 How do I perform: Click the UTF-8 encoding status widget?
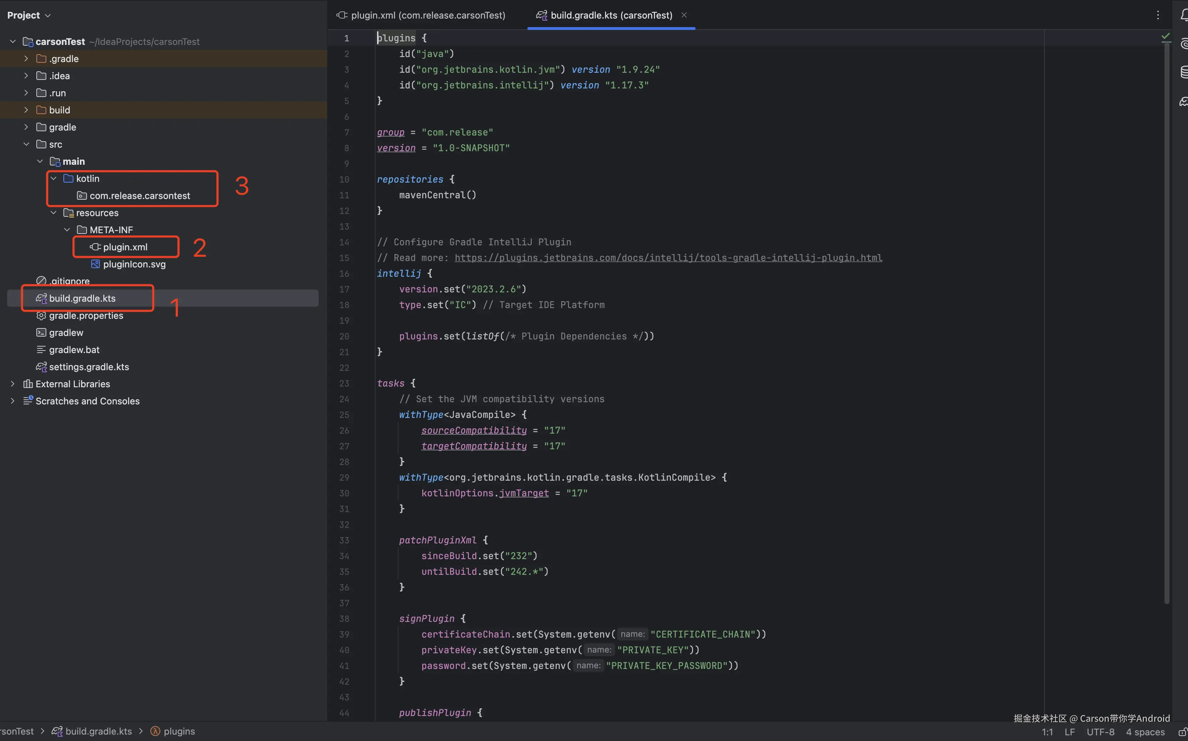tap(1100, 732)
